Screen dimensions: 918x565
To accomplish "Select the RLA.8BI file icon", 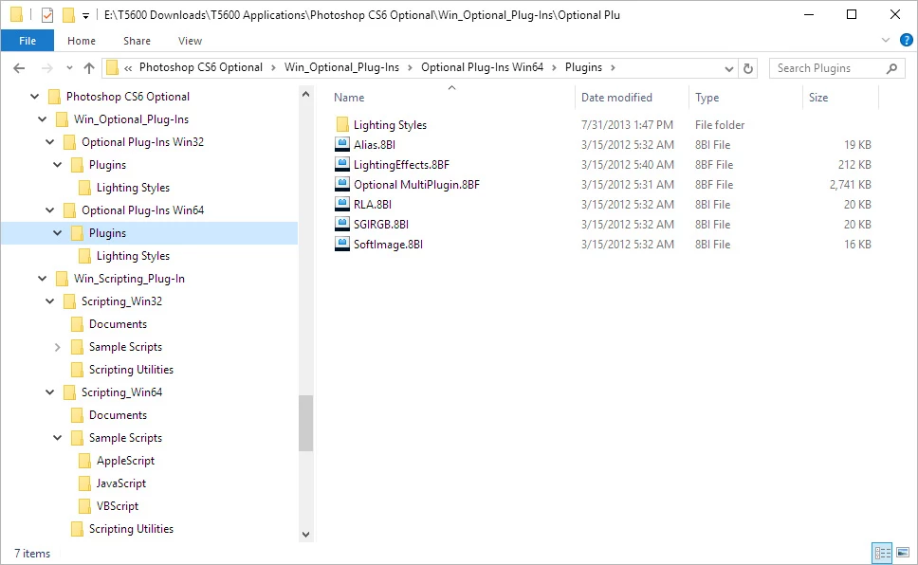I will (342, 205).
